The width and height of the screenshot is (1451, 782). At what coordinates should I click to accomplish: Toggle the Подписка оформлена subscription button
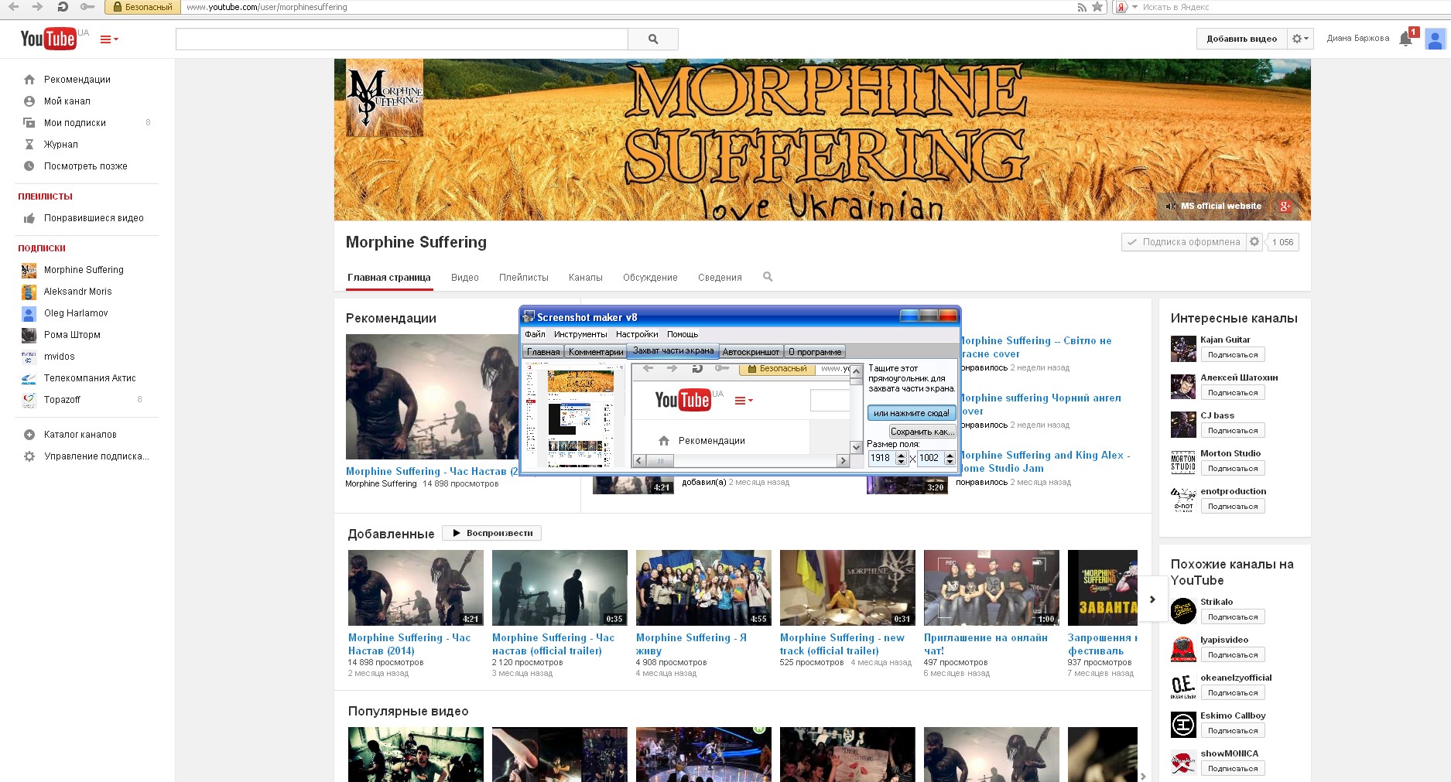[x=1184, y=242]
